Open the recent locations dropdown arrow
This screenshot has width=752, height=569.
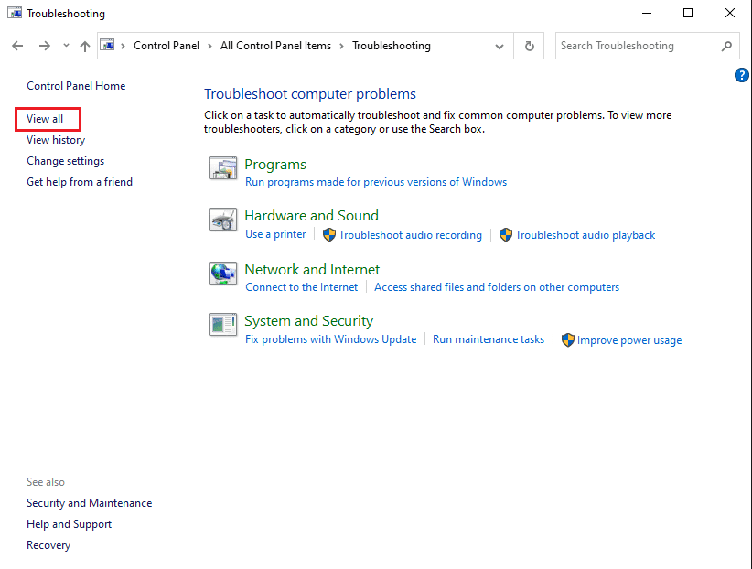66,46
